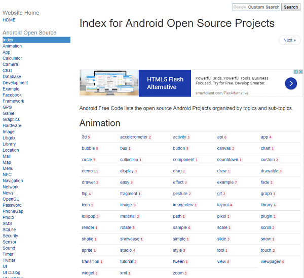Open the zoom animation topic
Viewport: 304px width, 278px height.
[178, 273]
